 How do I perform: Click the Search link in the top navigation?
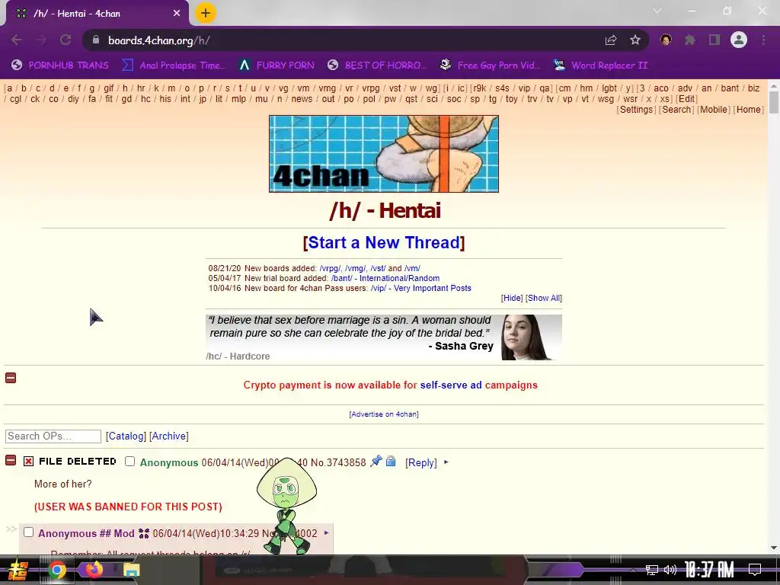coord(676,110)
